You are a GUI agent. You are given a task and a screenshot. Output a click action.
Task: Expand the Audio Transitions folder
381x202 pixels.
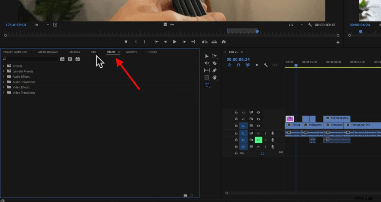click(3, 82)
